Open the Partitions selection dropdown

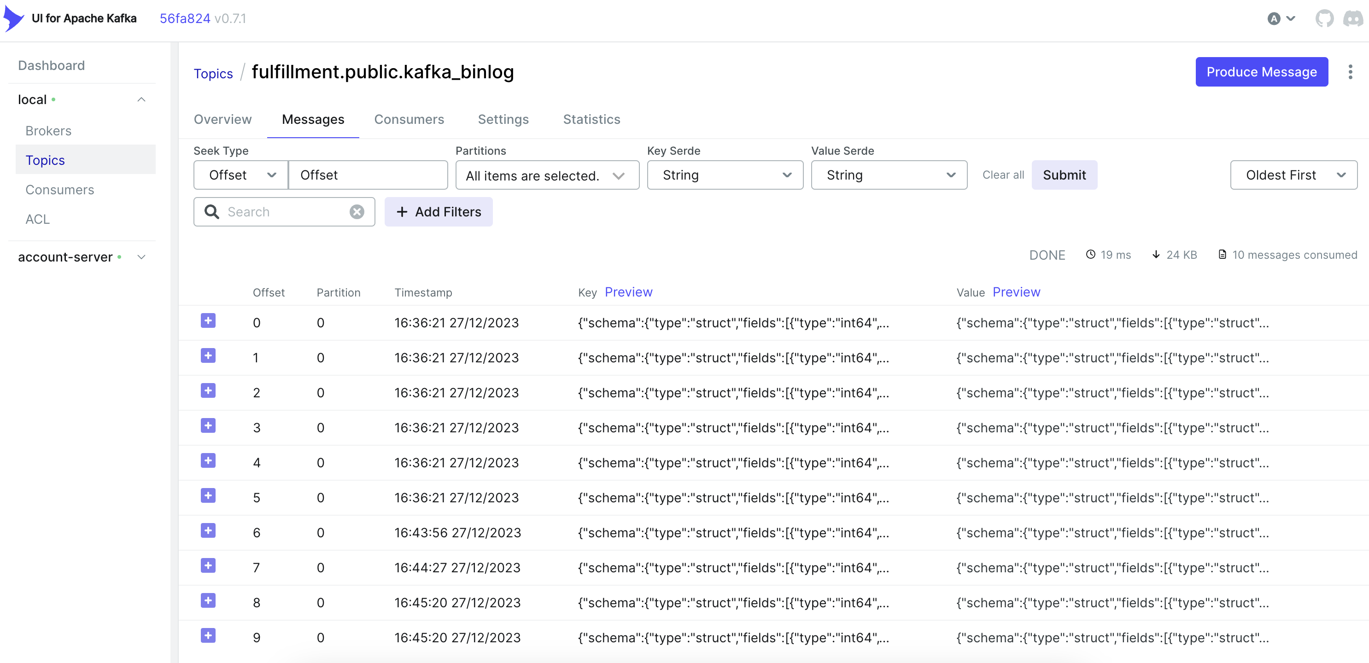(547, 175)
